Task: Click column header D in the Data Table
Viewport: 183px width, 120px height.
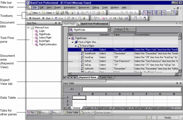Action: click(x=120, y=94)
